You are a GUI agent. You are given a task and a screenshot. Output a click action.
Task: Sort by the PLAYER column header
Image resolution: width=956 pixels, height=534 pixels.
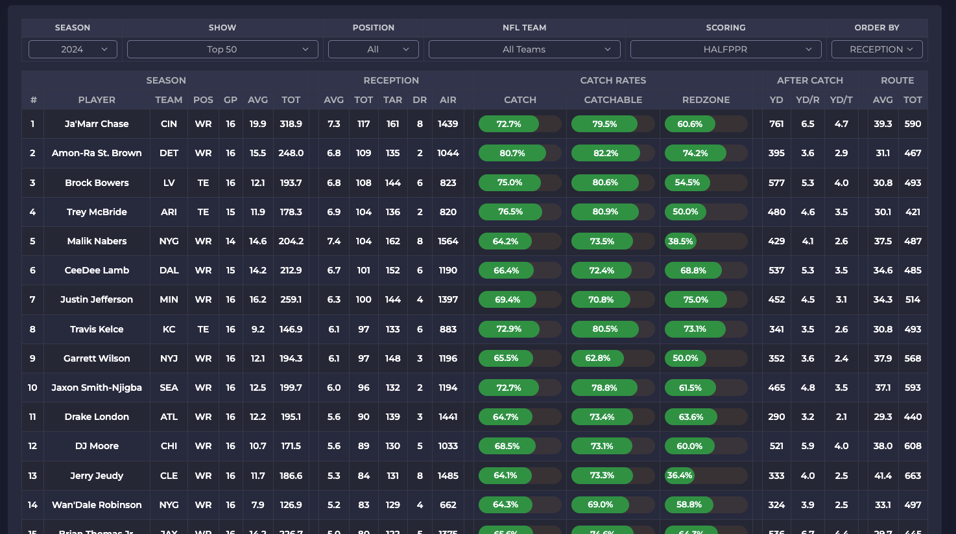pos(97,100)
